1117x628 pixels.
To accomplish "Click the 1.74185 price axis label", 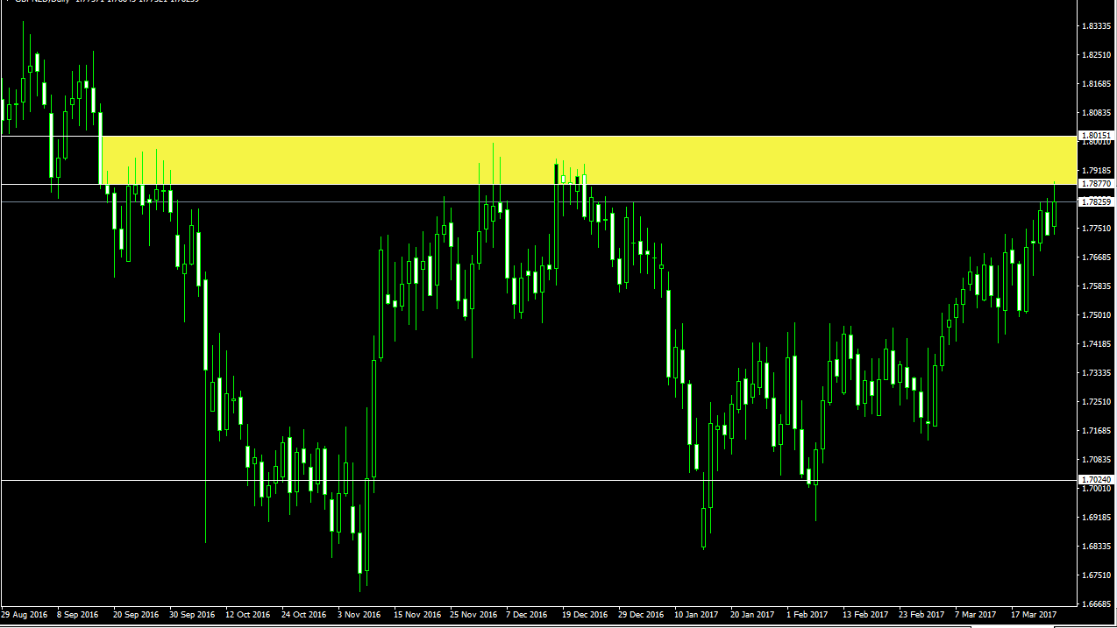I will point(1097,344).
